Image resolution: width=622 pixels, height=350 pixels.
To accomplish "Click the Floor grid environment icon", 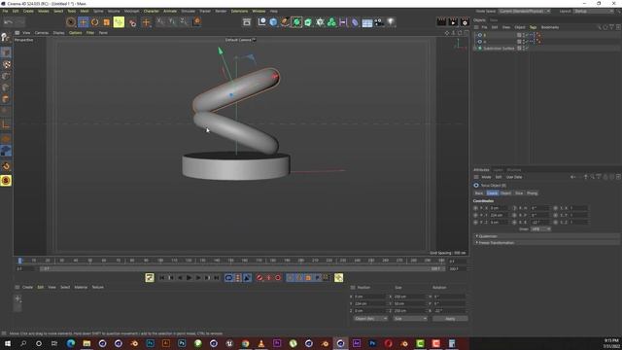I will (x=367, y=22).
